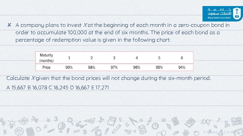Click the 94% price cell
Image resolution: width=243 pixels, height=136 pixels.
tap(182, 67)
